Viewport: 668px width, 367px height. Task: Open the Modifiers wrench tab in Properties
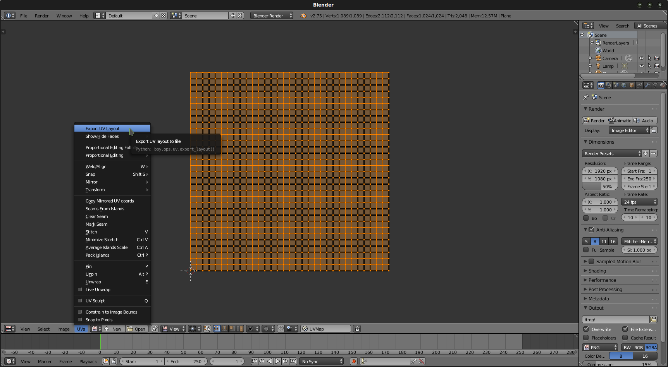(647, 85)
